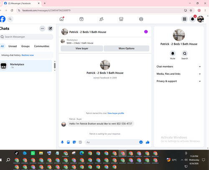
Task: Select the Groups chats tab
Action: point(25,46)
